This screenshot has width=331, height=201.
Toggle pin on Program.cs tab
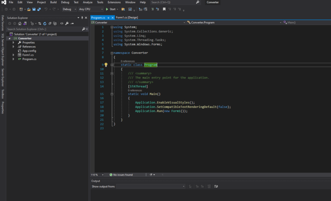coord(108,18)
